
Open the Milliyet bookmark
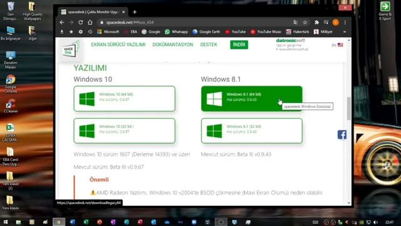pos(323,32)
